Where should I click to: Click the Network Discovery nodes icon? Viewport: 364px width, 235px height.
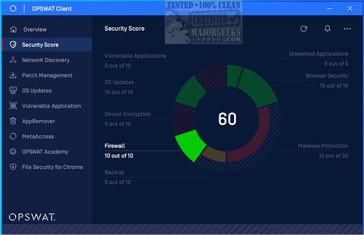tap(13, 60)
